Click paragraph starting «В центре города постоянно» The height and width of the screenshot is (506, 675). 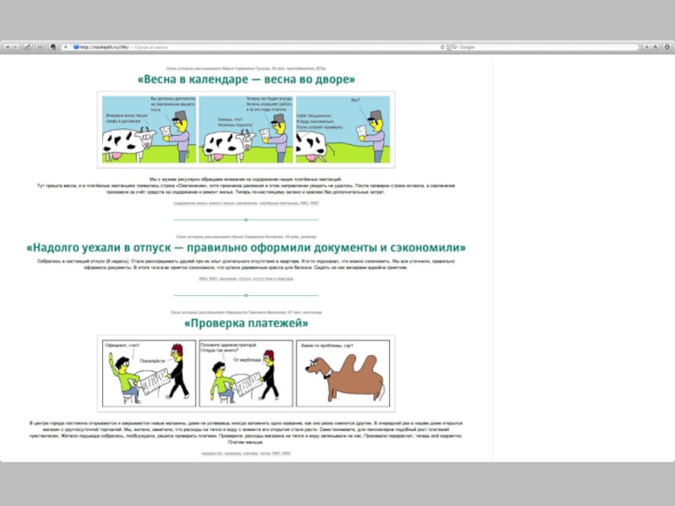246,433
